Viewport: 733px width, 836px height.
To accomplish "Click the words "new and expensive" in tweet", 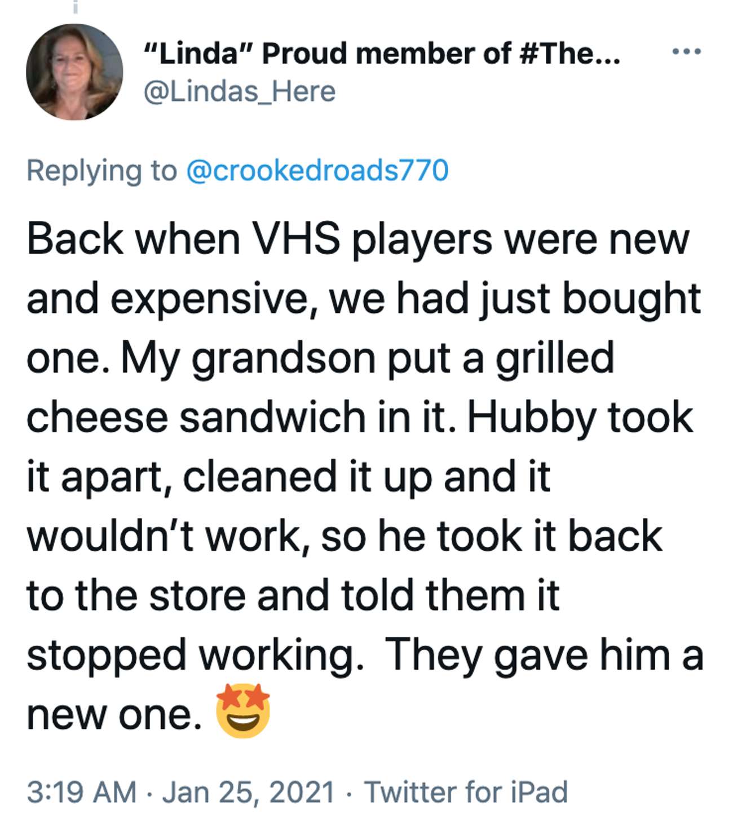I will [x=357, y=269].
